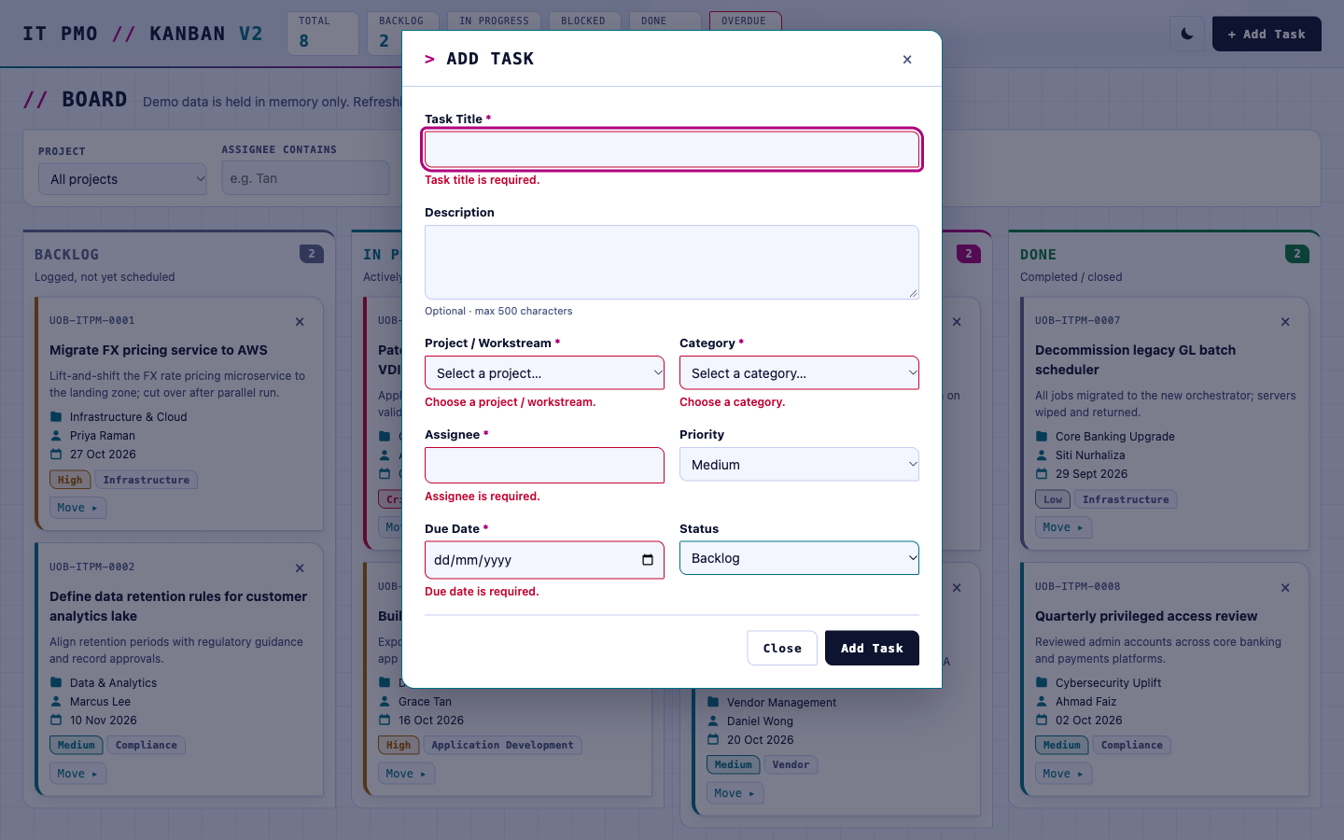The height and width of the screenshot is (840, 1344).
Task: Select the Blocked stat tab
Action: point(584,33)
